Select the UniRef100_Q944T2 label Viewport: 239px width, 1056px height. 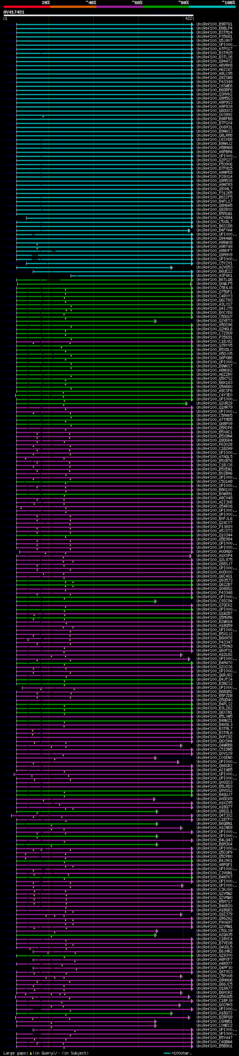(x=214, y=61)
